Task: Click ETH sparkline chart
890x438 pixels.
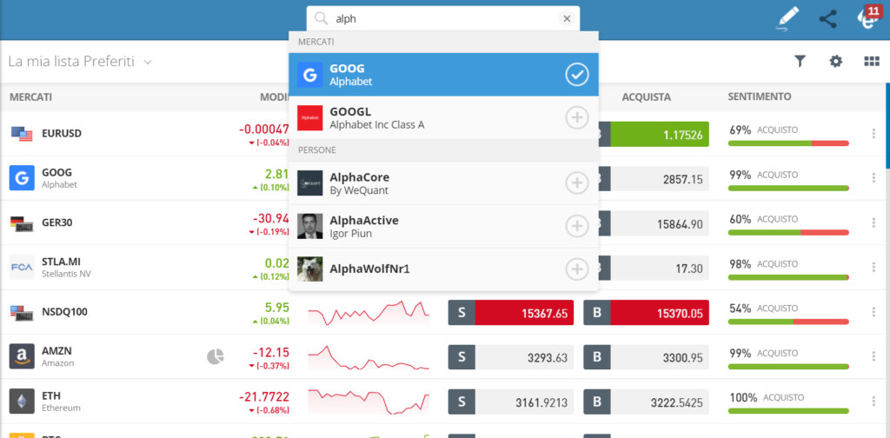Action: pyautogui.click(x=369, y=401)
